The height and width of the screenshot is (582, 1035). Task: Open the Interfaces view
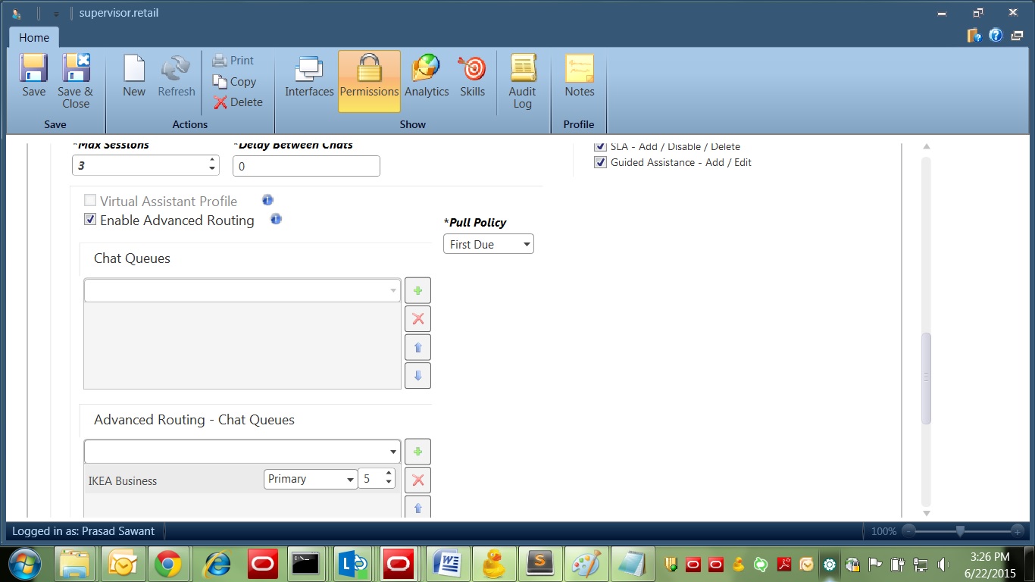(x=309, y=76)
